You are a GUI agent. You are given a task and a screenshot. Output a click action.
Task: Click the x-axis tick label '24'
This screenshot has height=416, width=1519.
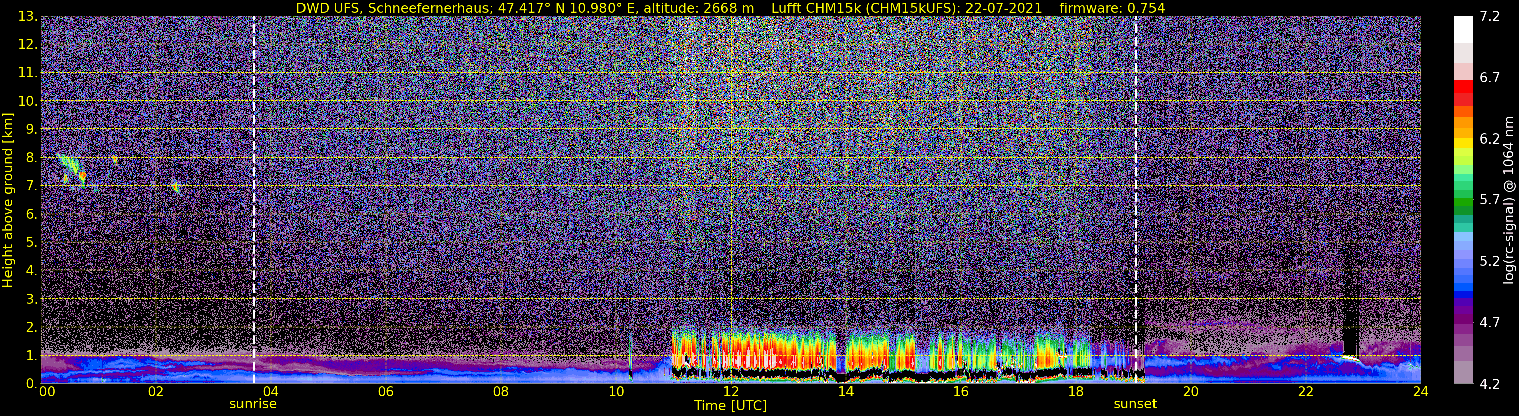point(1421,392)
